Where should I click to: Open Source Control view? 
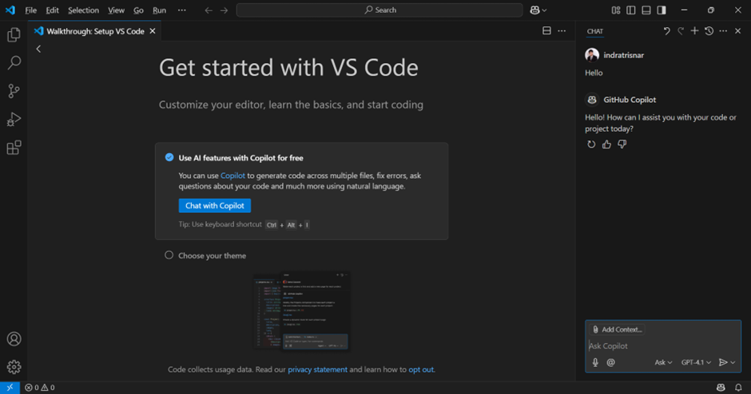tap(14, 91)
